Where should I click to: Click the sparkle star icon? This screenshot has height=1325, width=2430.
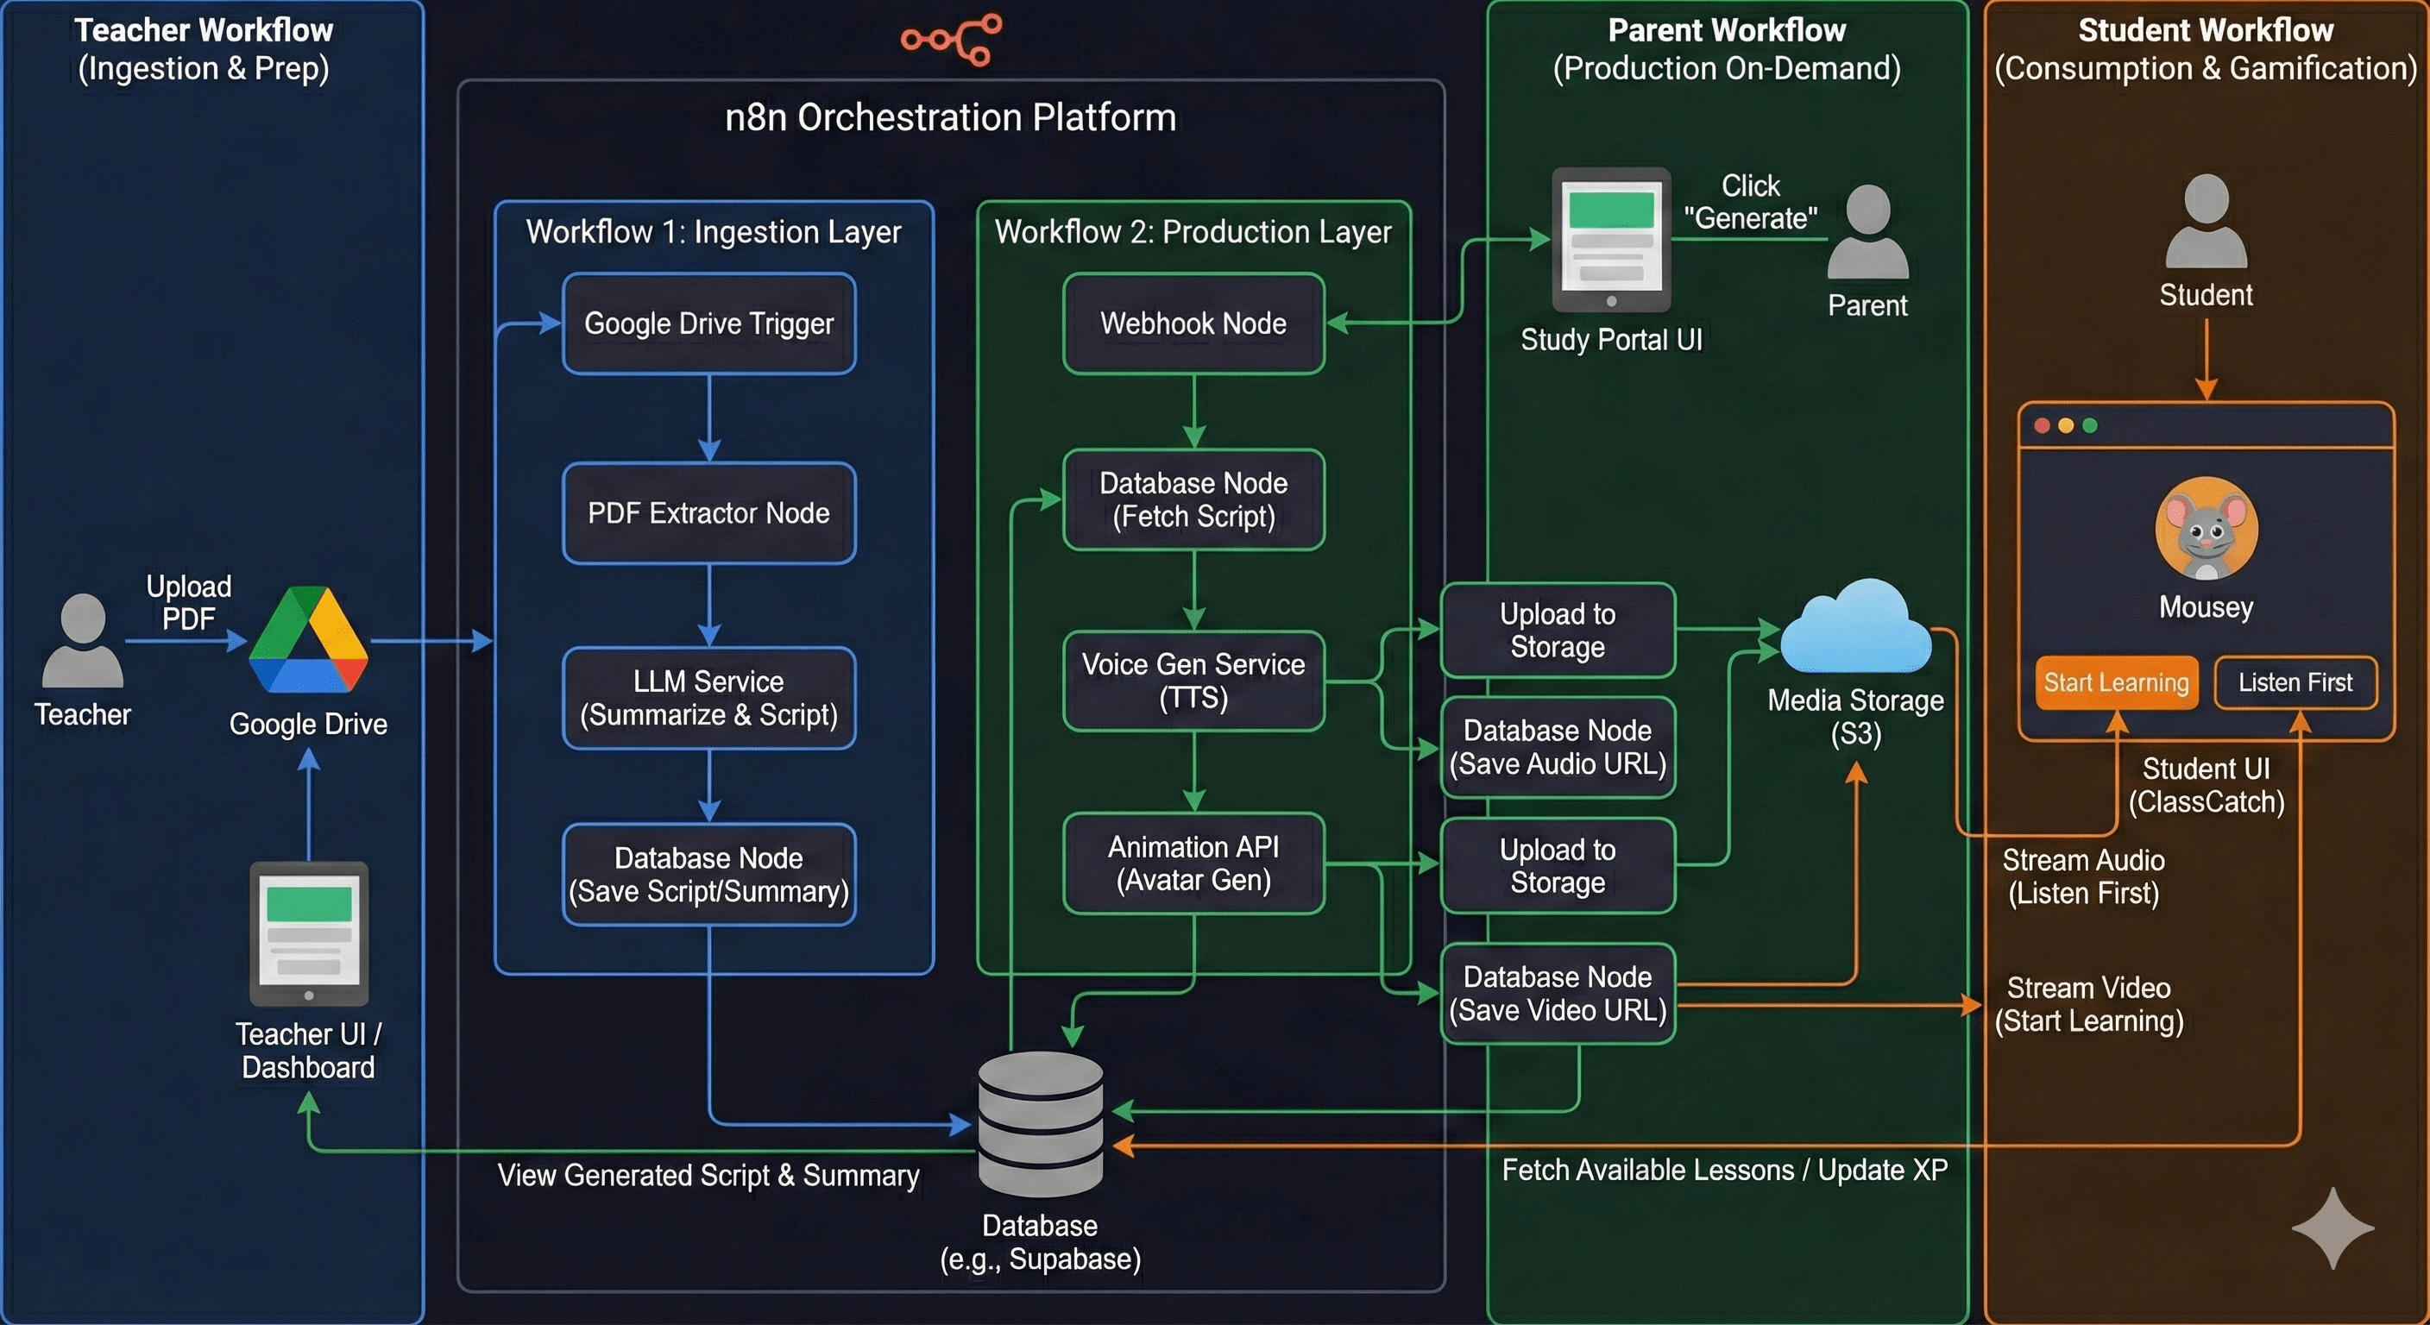[x=2332, y=1227]
